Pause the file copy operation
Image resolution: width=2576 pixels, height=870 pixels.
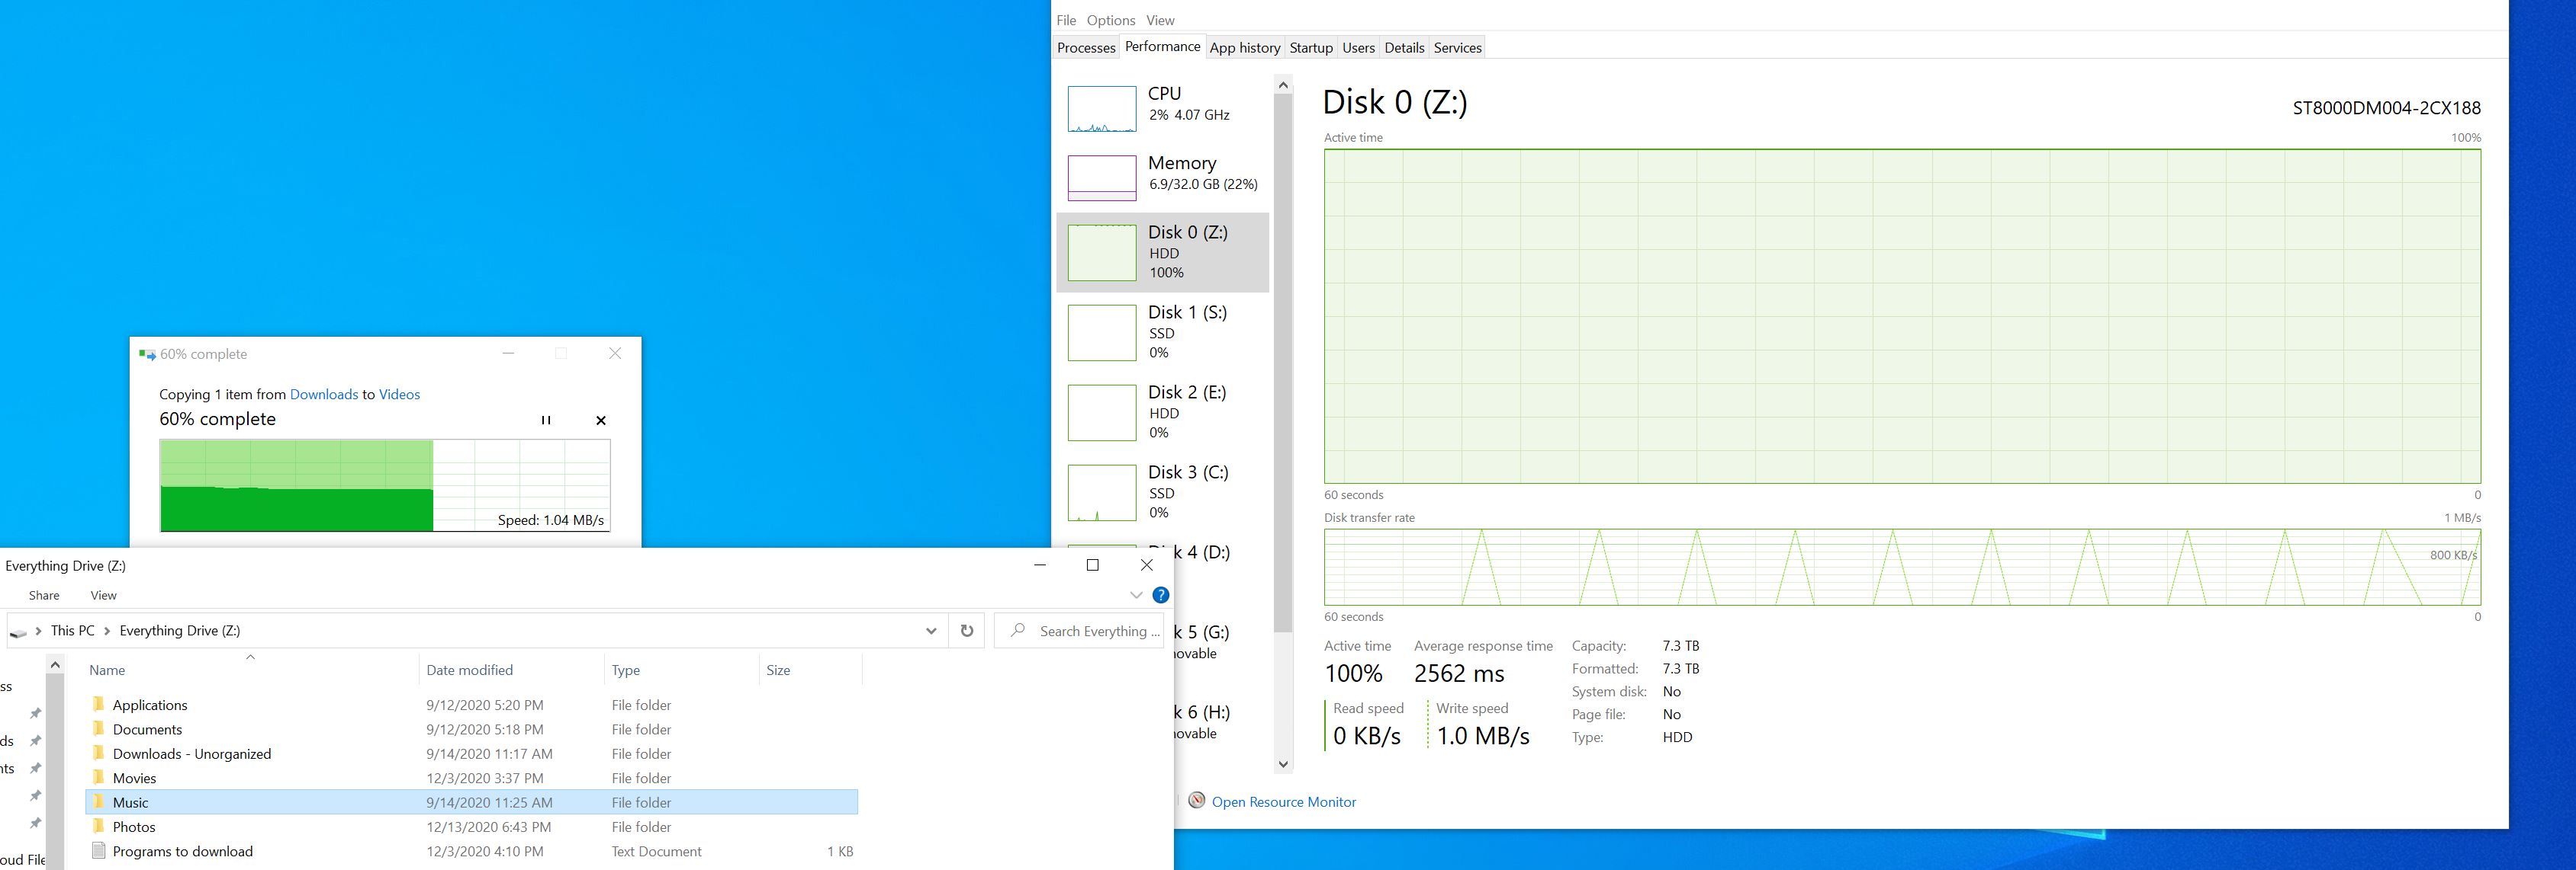546,421
